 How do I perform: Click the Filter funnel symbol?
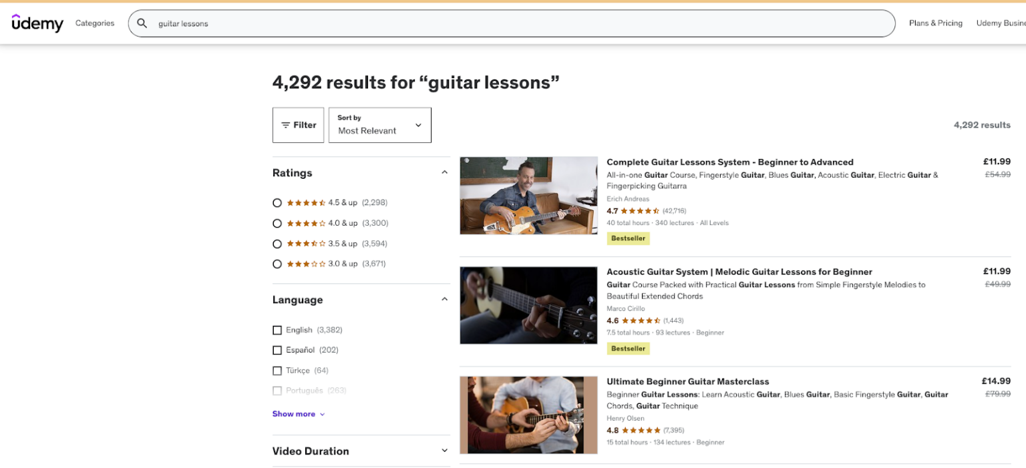pos(287,125)
